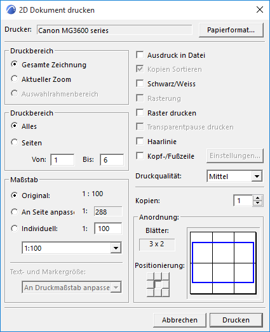Choose the middle-left Positionierung cell
This screenshot has width=270, height=332.
[x=151, y=284]
